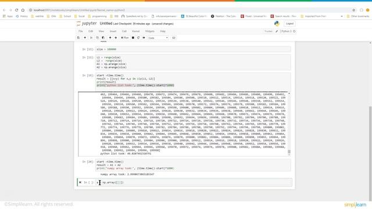Click the numpy array timing code cell
372x209 pixels.
point(193,165)
